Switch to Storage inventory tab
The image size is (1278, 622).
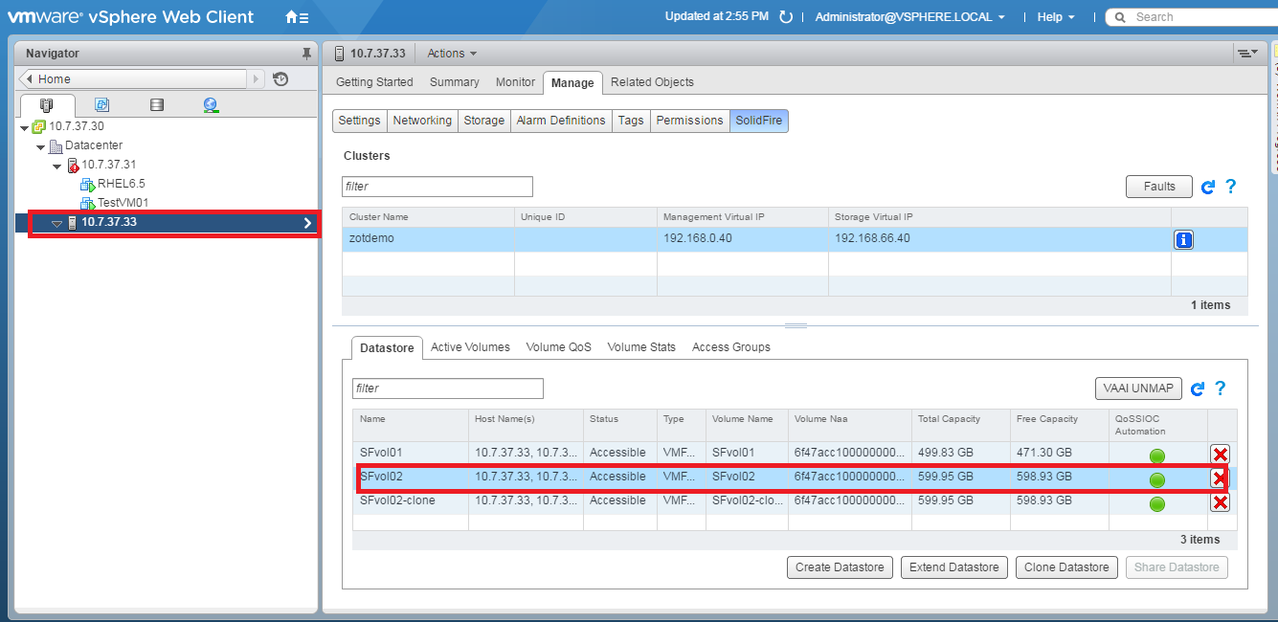(x=157, y=105)
